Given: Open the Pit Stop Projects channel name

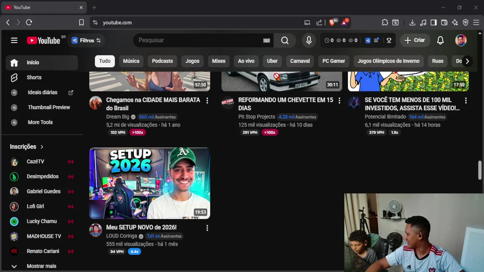Looking at the screenshot, I should pos(257,117).
